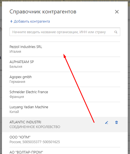
Task: Delete ATLANTIC INDUSTRI using the trash icon
Action: pyautogui.click(x=117, y=122)
